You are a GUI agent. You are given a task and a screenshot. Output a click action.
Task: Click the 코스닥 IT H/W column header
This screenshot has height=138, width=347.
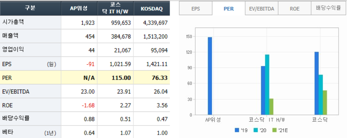[x=115, y=8]
